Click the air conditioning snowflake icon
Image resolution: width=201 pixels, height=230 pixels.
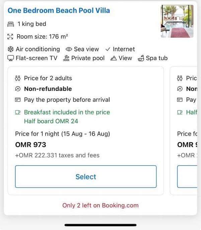click(11, 49)
